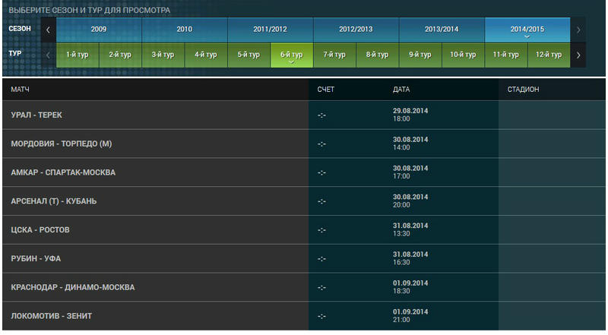Screen dimensions: 608x335
Task: Click date 30.08.2014 17:00
Action: pyautogui.click(x=410, y=172)
